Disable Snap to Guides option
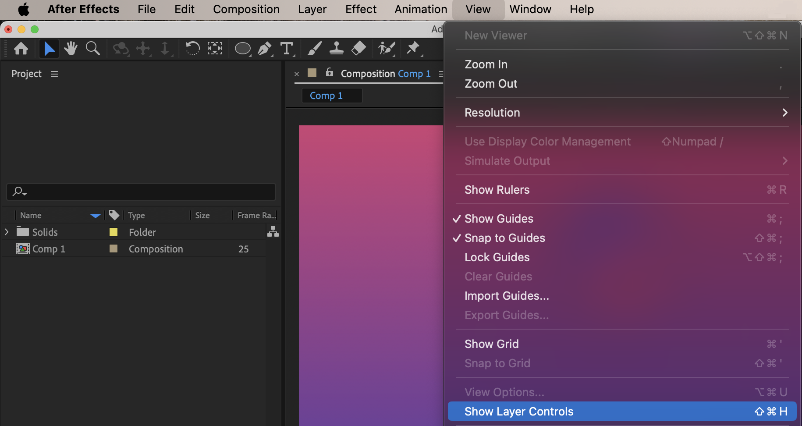802x426 pixels. pos(504,238)
